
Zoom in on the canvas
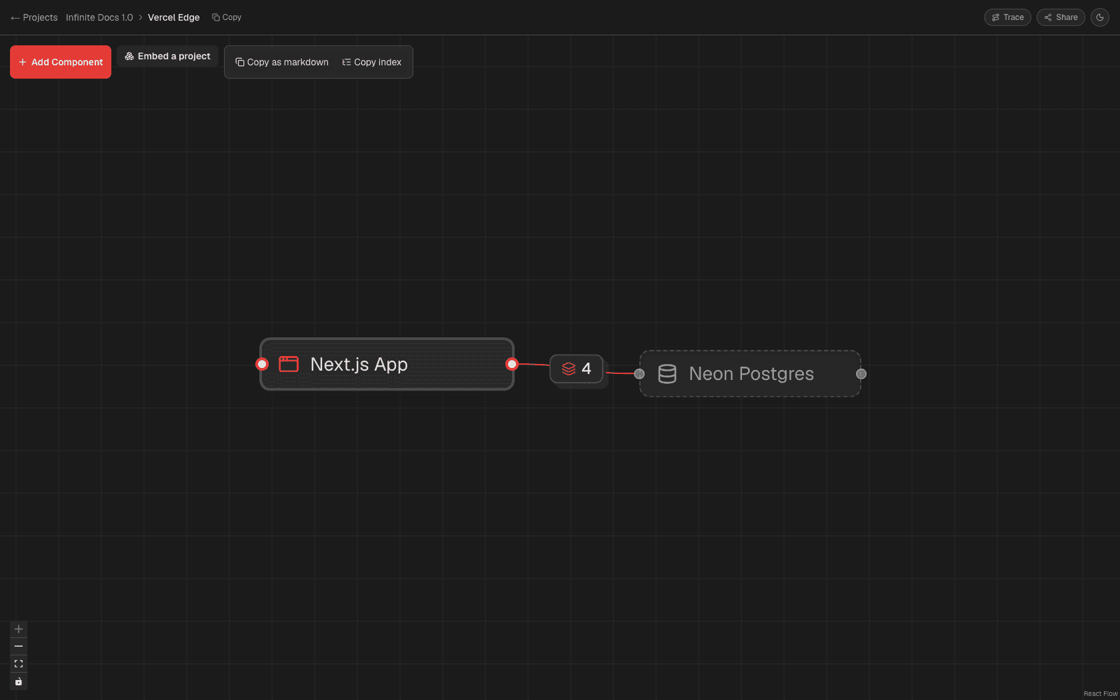click(x=19, y=629)
